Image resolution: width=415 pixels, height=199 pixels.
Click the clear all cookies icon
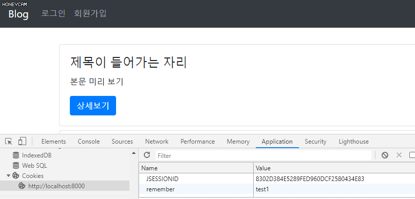point(385,155)
